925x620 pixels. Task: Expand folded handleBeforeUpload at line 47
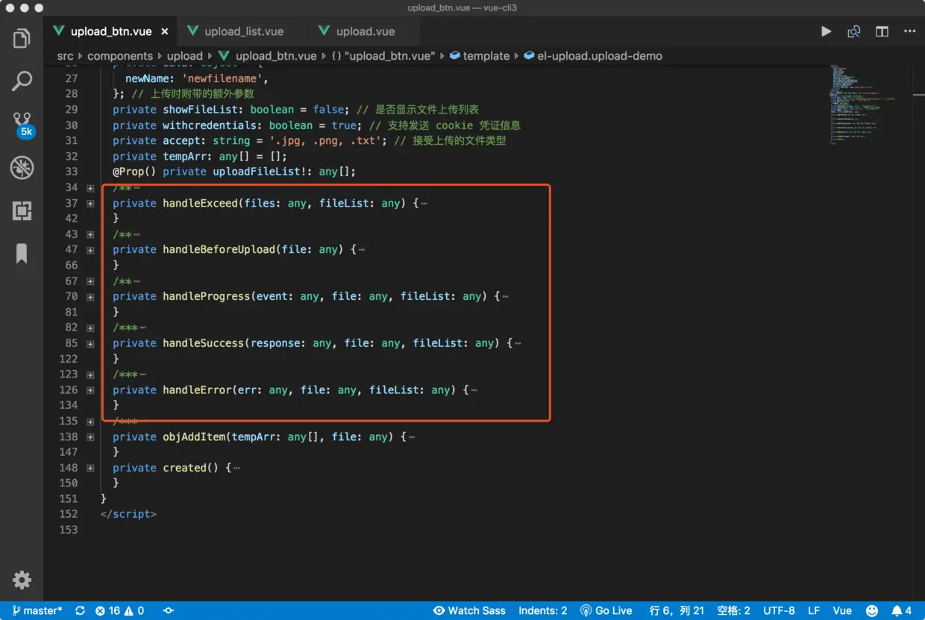point(90,250)
